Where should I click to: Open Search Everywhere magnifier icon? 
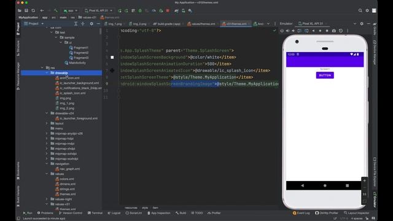coord(360,10)
